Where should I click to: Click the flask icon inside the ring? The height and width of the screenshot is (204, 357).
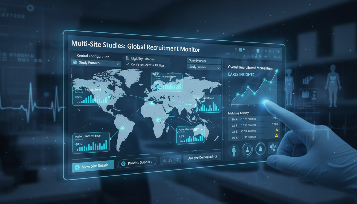[x=260, y=149]
